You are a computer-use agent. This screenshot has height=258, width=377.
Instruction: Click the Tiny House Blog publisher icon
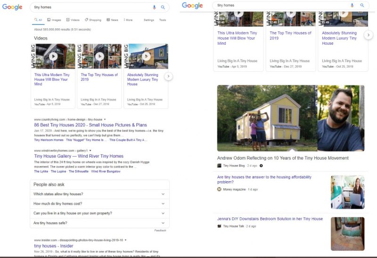coord(219,166)
